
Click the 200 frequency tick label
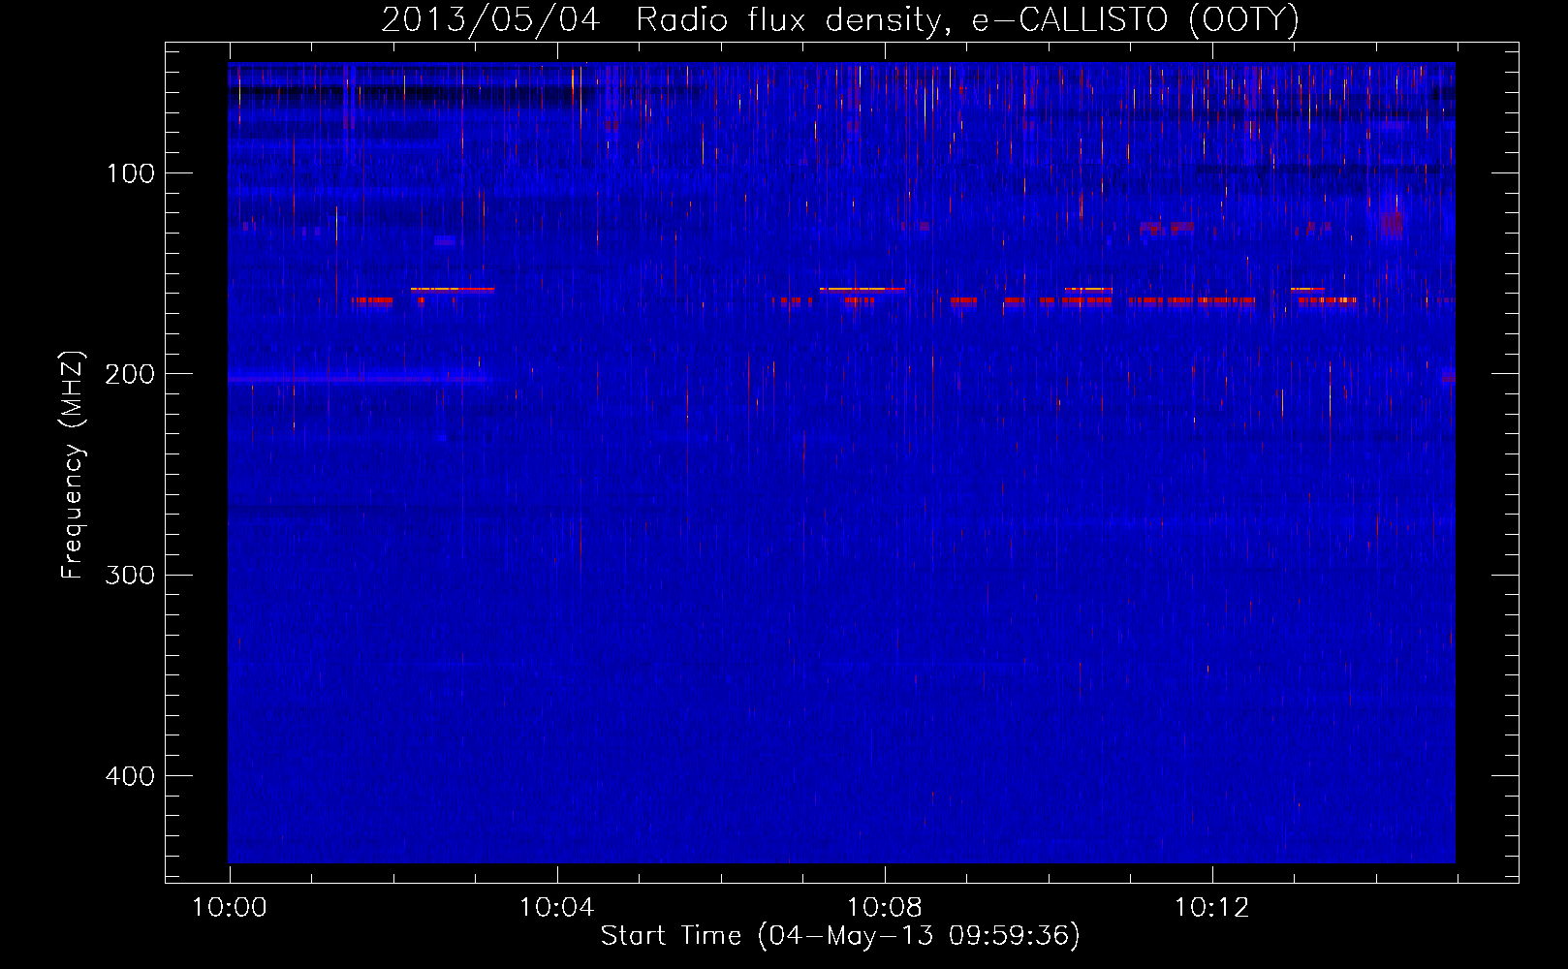pos(130,375)
